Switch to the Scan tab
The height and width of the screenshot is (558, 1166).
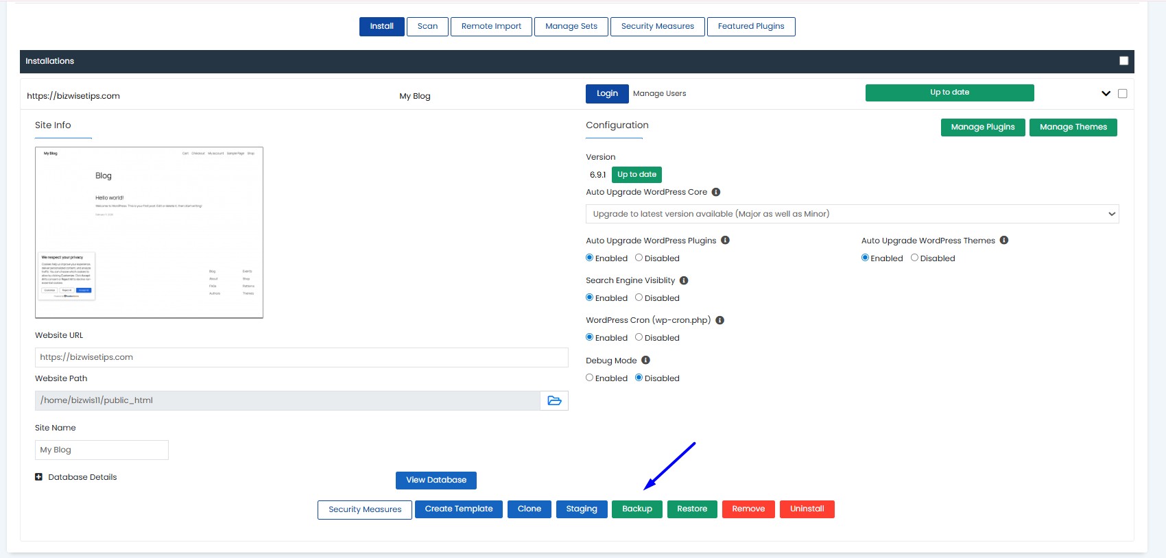click(427, 27)
